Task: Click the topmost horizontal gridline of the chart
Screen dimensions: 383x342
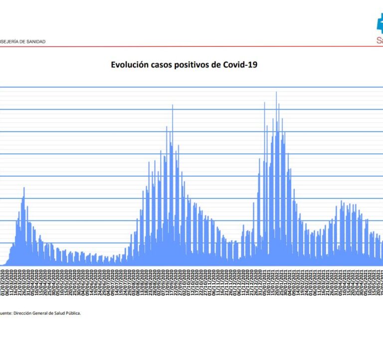Action: (x=190, y=87)
